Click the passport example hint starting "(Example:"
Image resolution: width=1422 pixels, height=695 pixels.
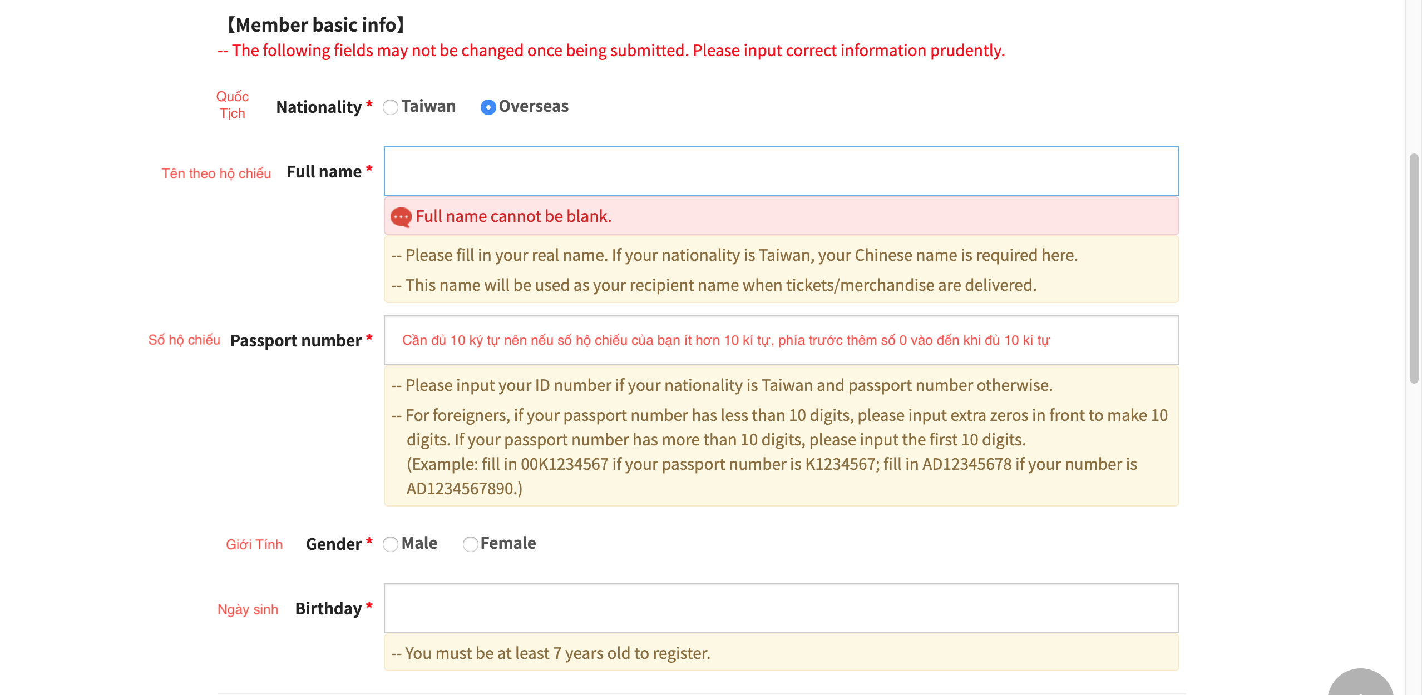tap(771, 464)
